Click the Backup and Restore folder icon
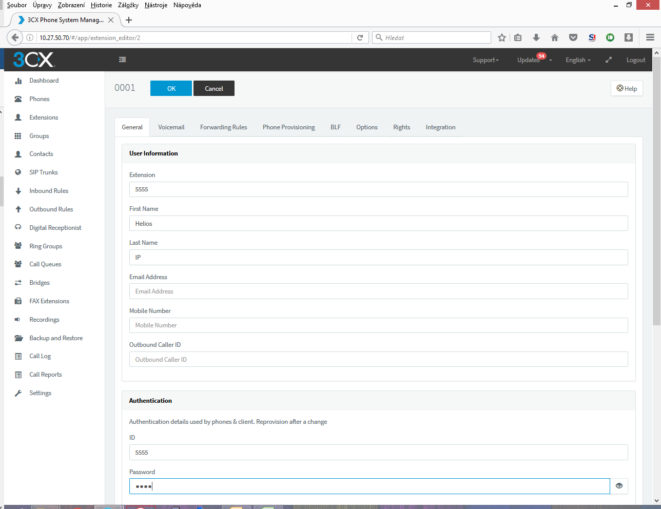 pos(18,338)
